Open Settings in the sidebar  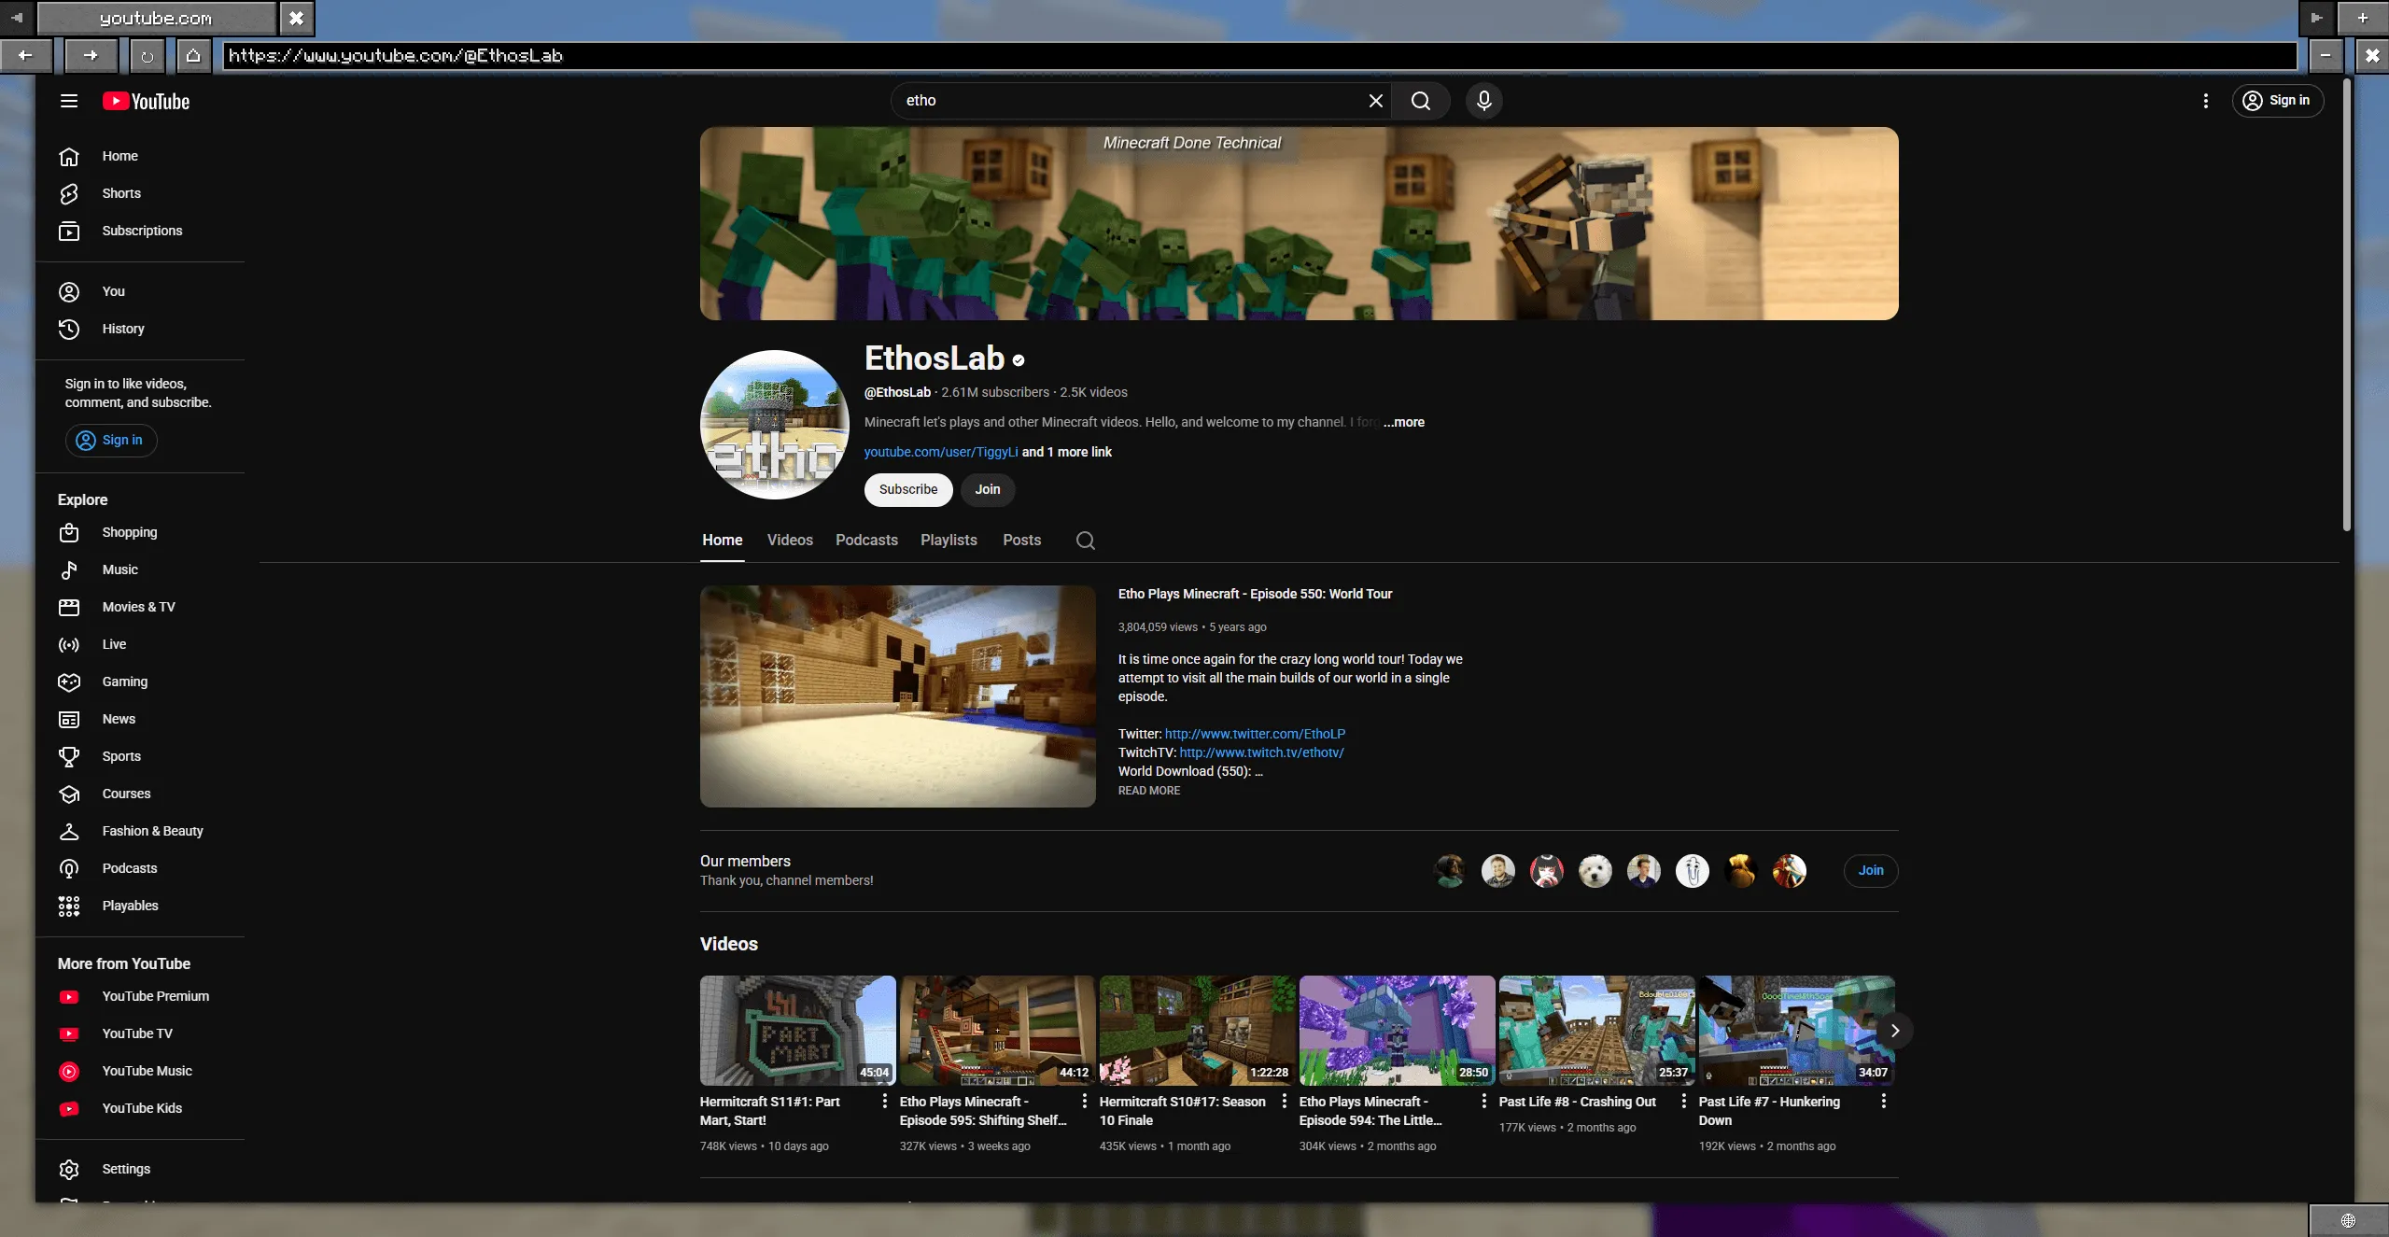[x=140, y=1169]
